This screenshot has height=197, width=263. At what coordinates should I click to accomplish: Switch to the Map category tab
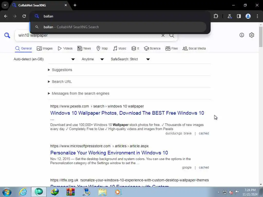click(102, 48)
